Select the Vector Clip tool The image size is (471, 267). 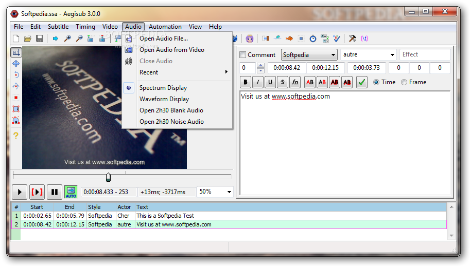[16, 120]
